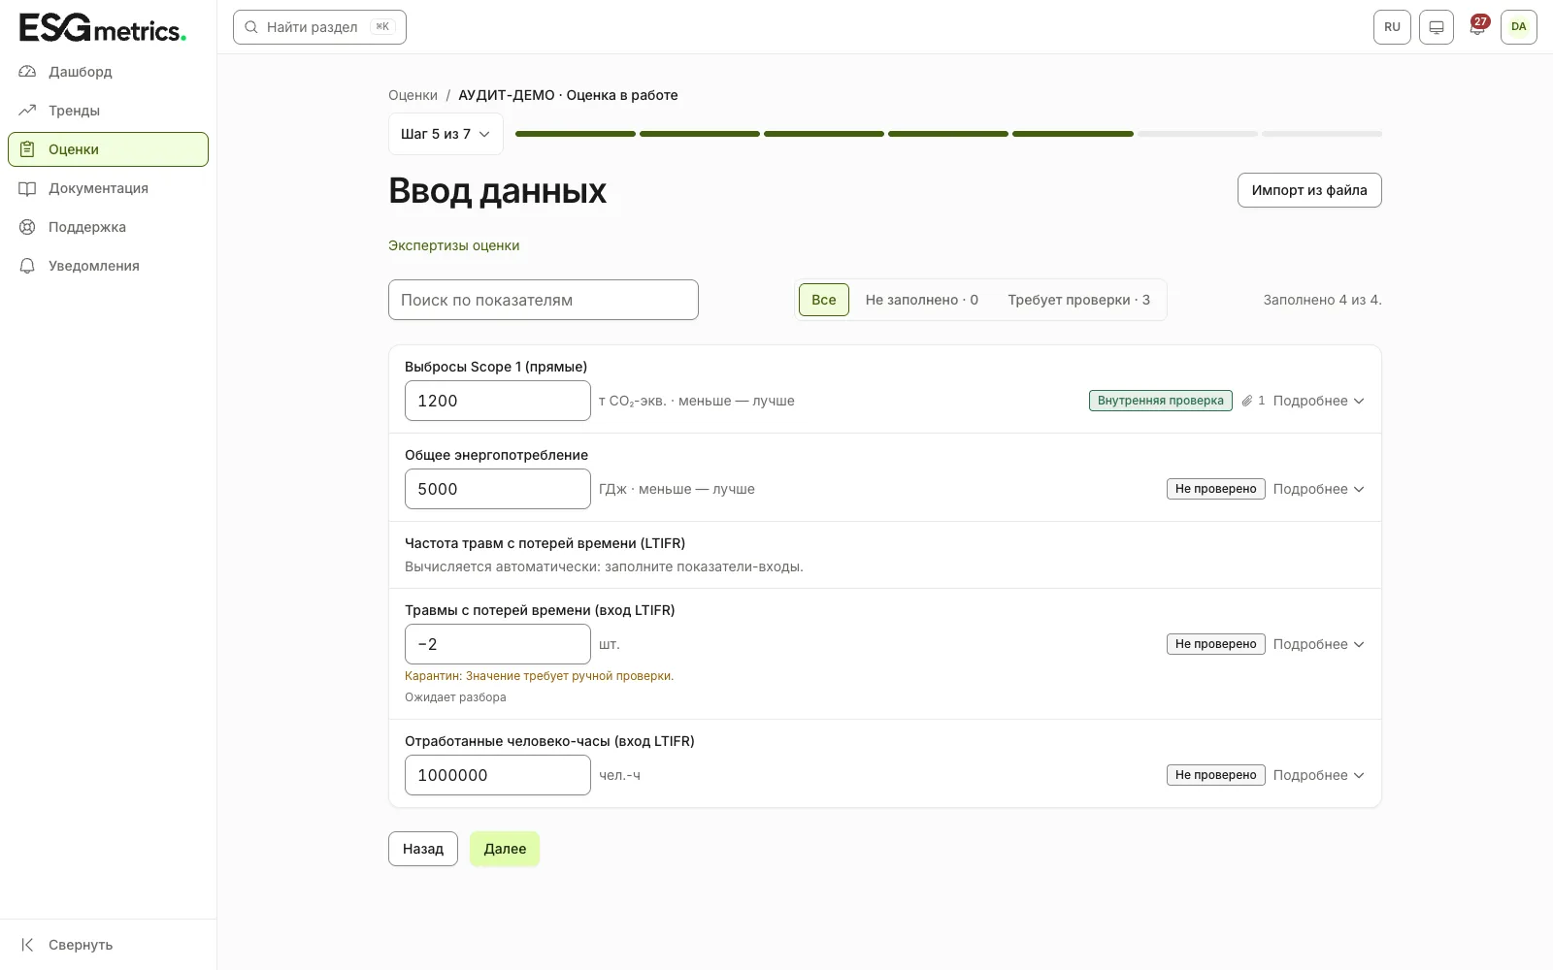Screen dimensions: 1553x970
Task: Collapse sidebar with Свернуть arrow icon
Action: point(27,945)
